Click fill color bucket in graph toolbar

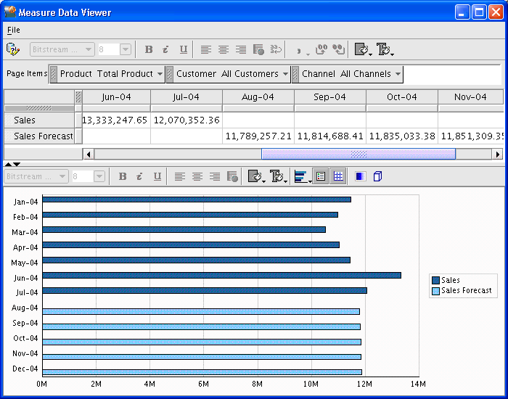(255, 176)
